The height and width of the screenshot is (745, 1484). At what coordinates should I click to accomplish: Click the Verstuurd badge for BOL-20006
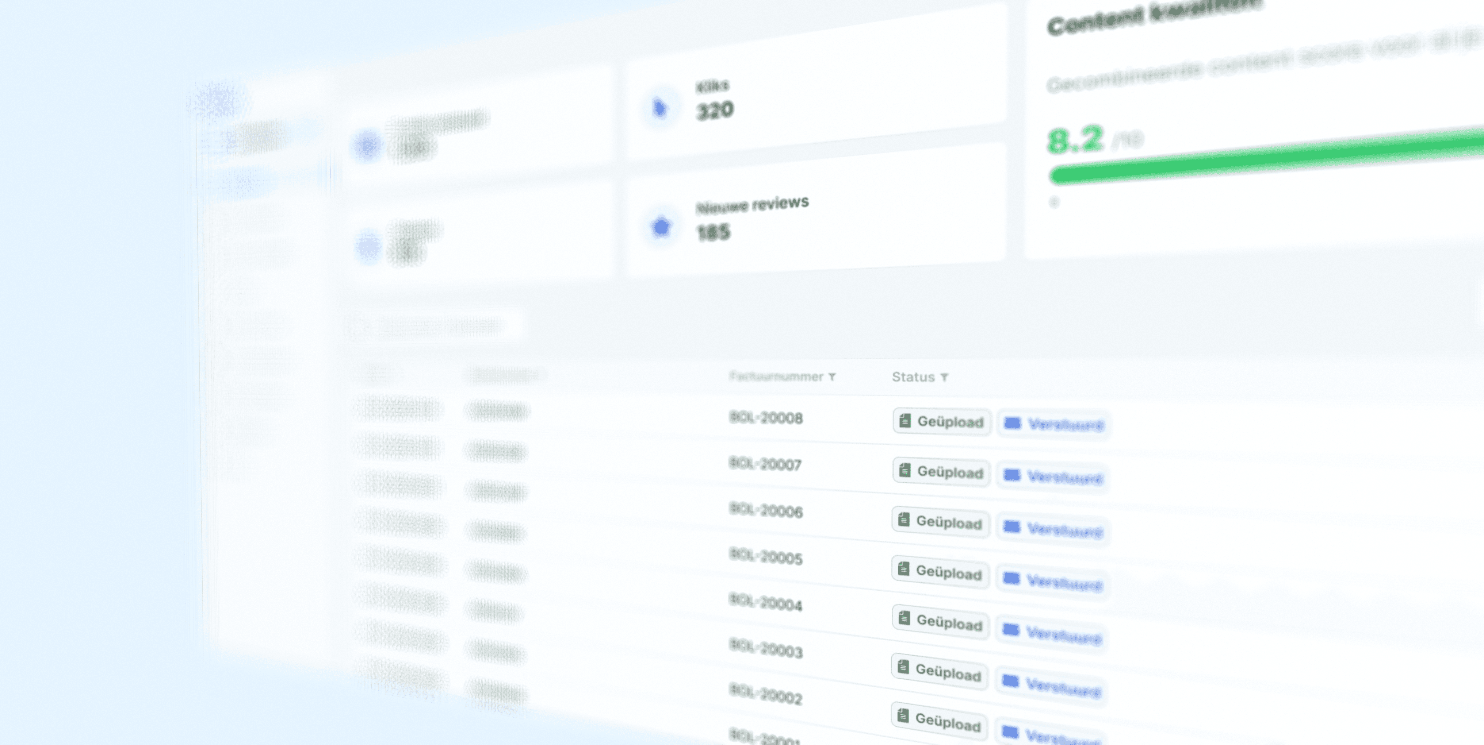tap(1053, 529)
